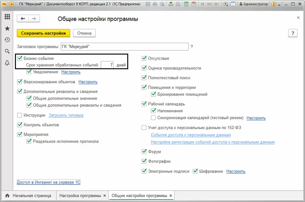This screenshot has width=305, height=202.
Task: Toggle Версионирование объектов checkbox
Action: tap(20, 82)
